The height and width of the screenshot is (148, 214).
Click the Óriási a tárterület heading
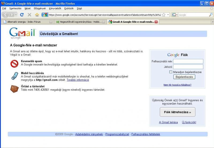(x=33, y=86)
